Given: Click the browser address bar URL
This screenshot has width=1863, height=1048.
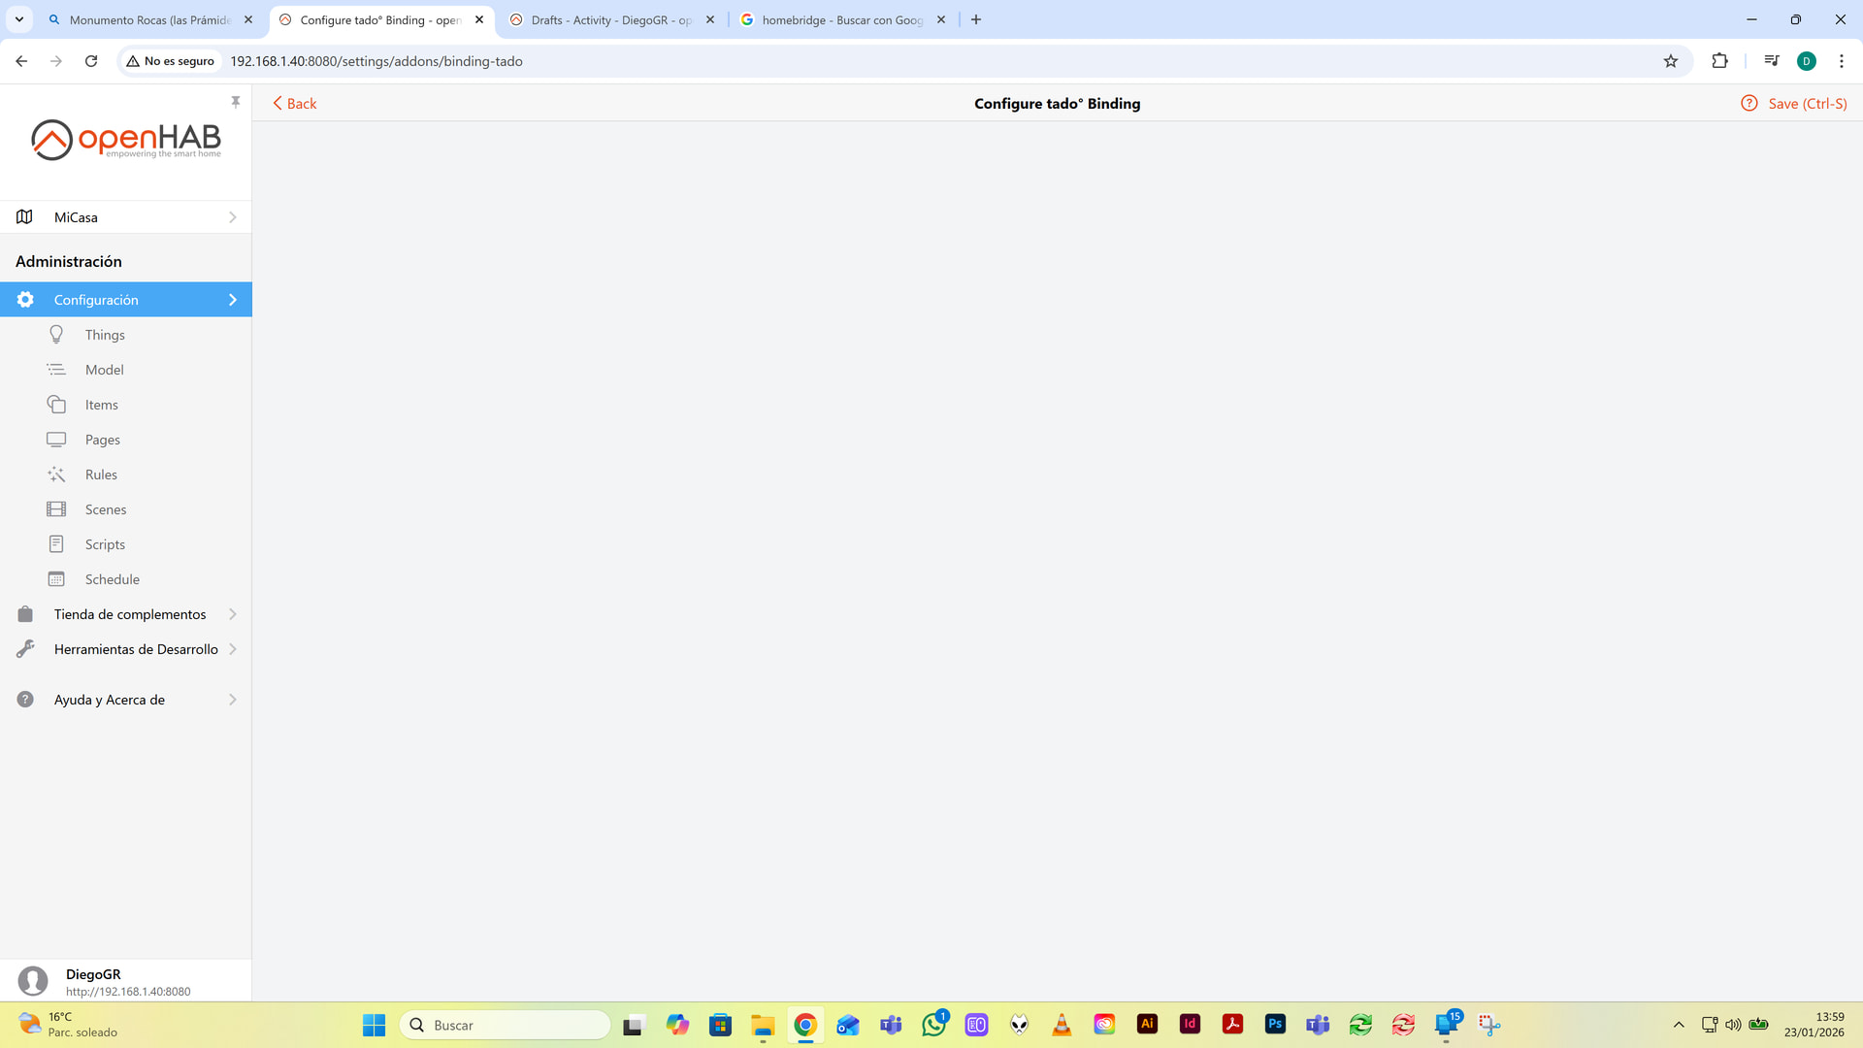Looking at the screenshot, I should click(x=376, y=61).
